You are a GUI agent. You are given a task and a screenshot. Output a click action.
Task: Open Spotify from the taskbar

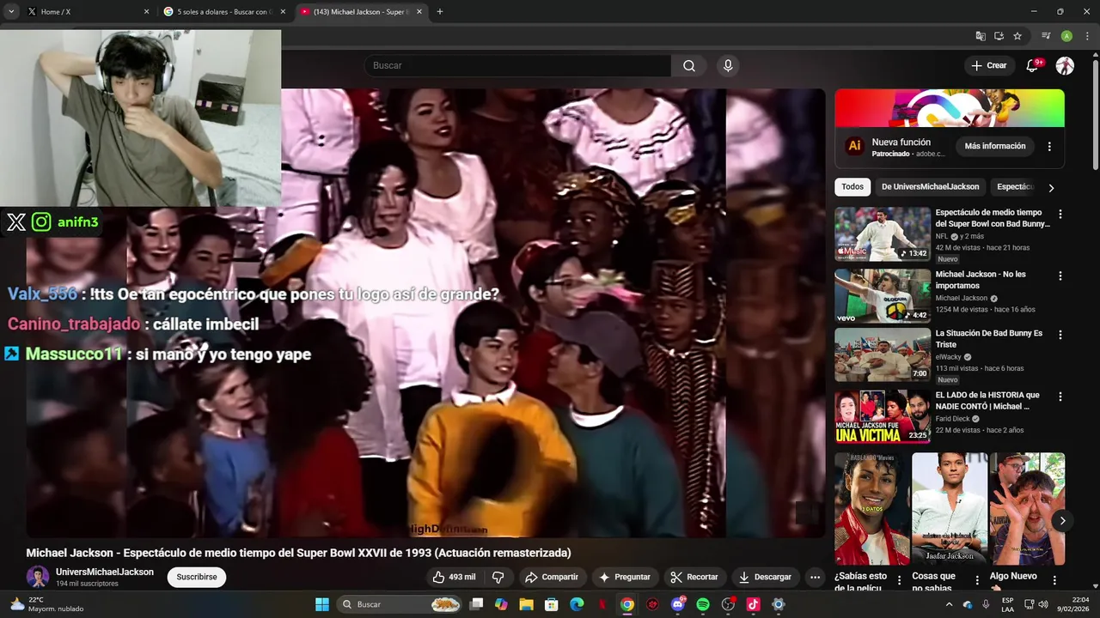703,604
